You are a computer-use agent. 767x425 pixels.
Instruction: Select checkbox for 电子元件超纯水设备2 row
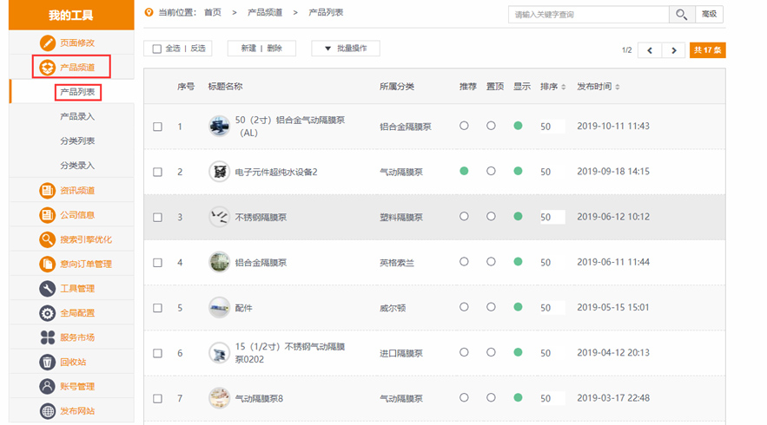(157, 172)
